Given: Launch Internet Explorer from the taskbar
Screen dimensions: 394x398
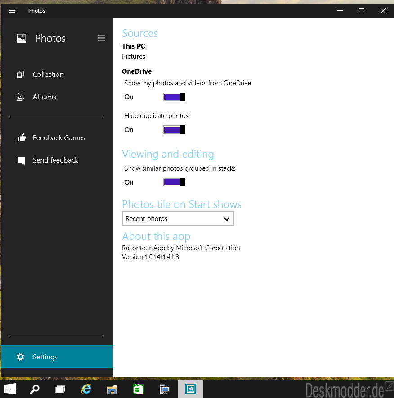Looking at the screenshot, I should coord(86,389).
